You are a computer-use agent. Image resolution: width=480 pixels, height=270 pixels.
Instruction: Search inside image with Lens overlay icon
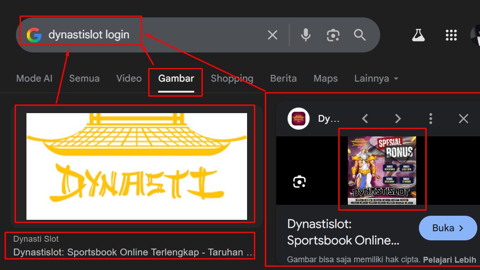[299, 182]
